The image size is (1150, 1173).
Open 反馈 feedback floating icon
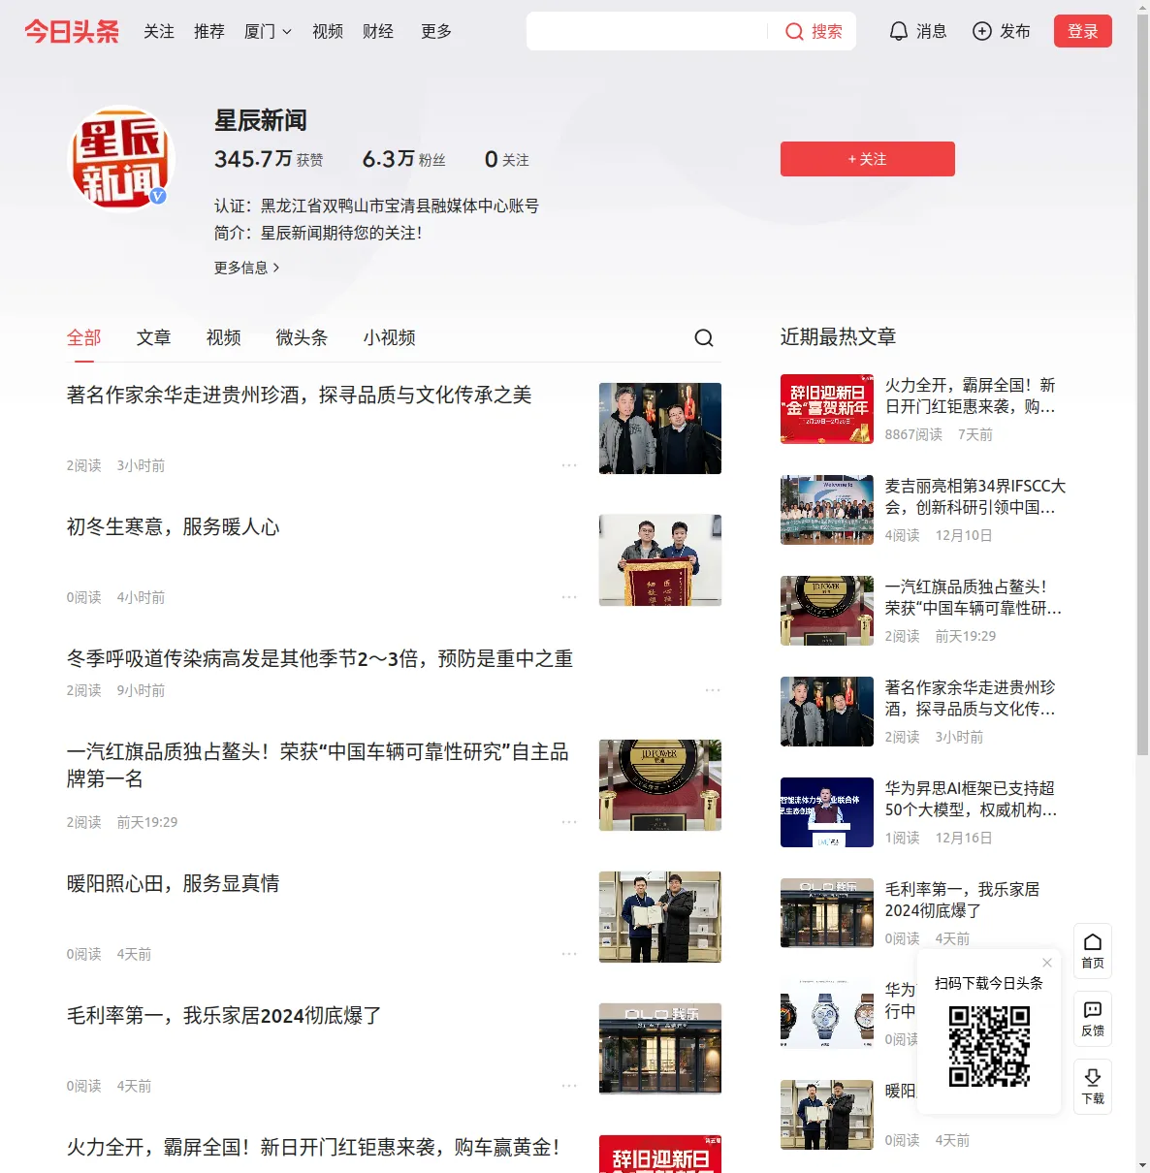click(1093, 1019)
